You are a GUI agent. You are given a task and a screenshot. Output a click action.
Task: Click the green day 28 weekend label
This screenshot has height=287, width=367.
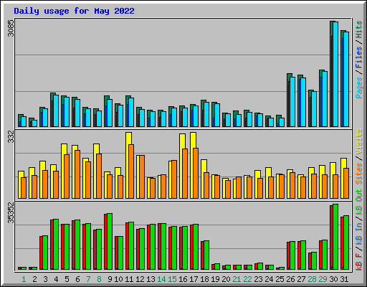(312, 279)
